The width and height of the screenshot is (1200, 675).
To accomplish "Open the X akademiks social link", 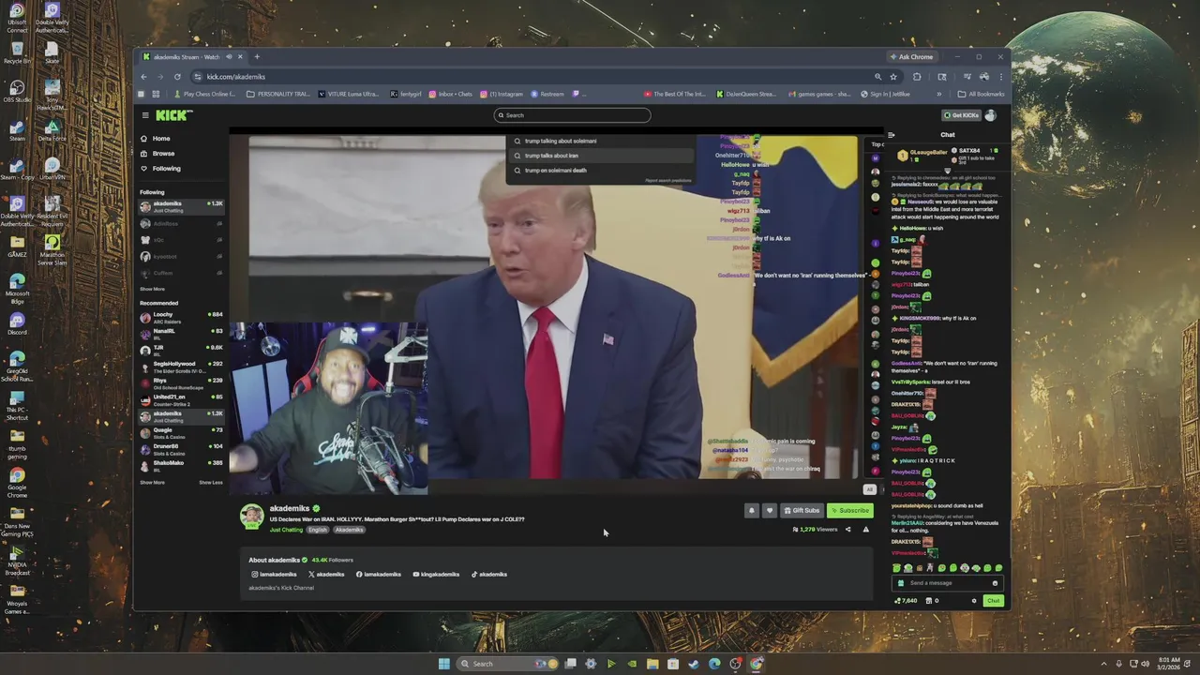I will 326,575.
